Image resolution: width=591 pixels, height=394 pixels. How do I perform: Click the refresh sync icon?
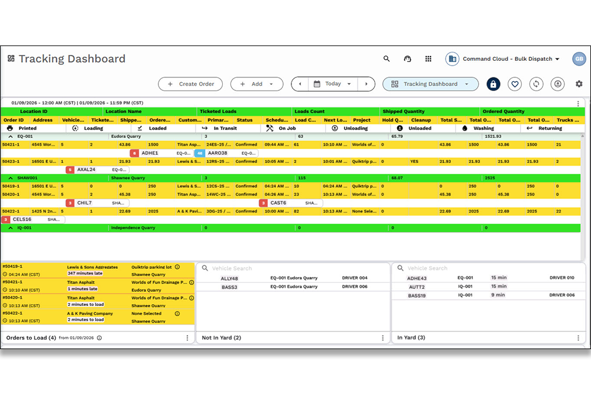536,84
